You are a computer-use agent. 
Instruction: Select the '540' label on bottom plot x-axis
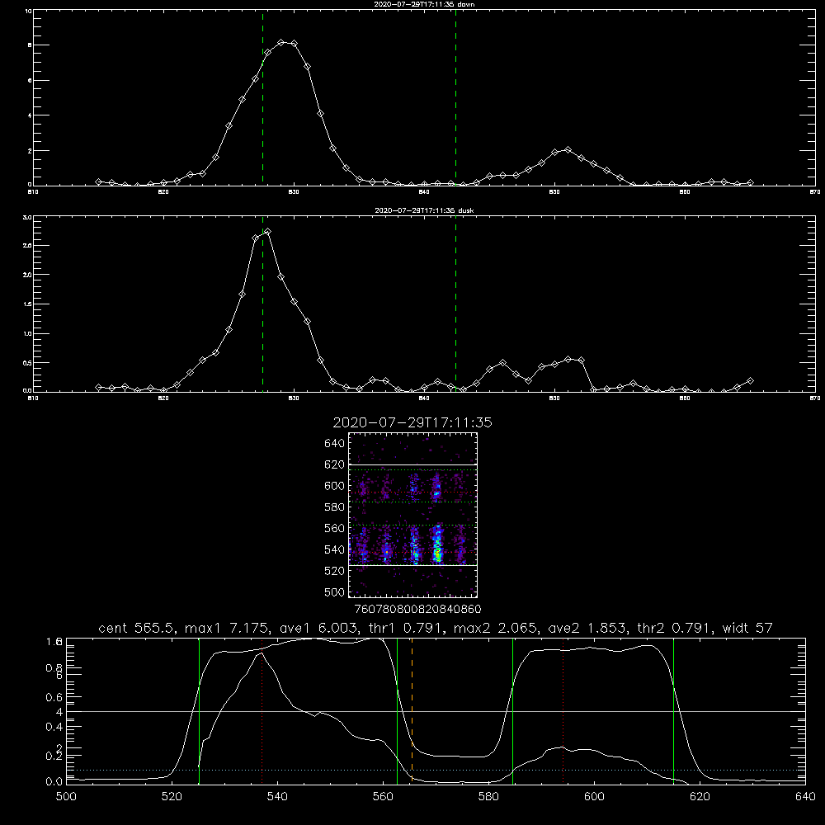[x=277, y=797]
